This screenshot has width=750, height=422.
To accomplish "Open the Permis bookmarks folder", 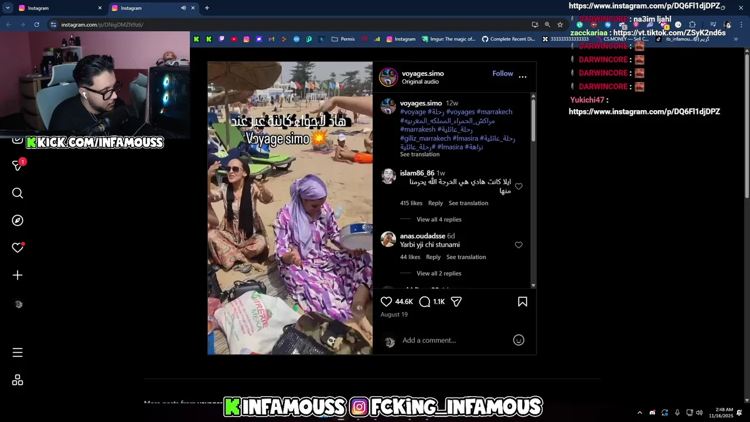I will [x=343, y=39].
